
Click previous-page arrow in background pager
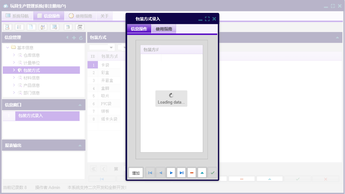[104, 169]
